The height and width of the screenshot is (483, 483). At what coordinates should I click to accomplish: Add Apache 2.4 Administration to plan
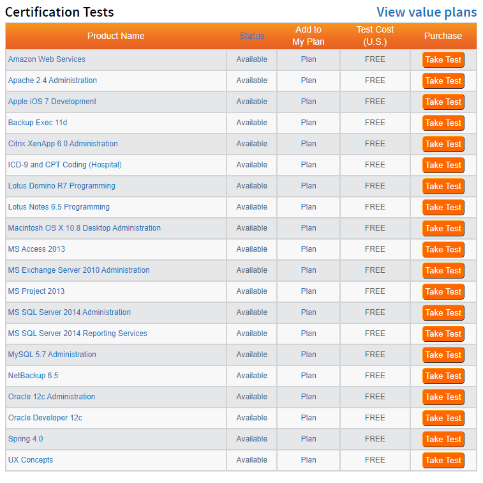[308, 80]
